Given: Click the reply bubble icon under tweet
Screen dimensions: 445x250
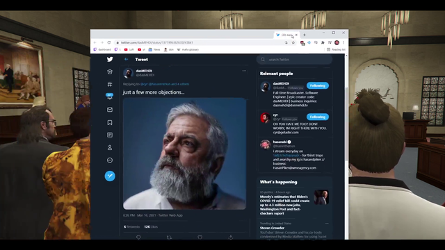Looking at the screenshot, I should (x=138, y=237).
